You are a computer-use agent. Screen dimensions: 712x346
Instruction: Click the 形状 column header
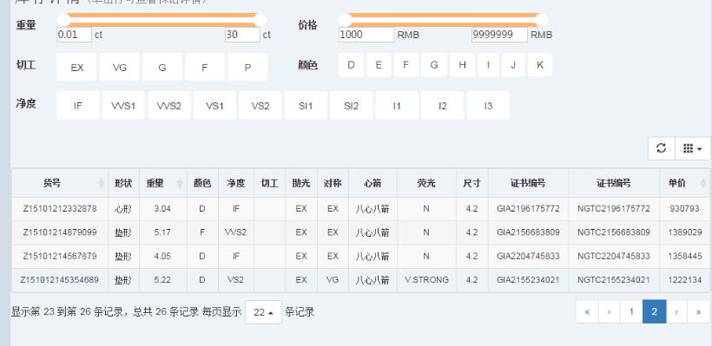coord(123,183)
